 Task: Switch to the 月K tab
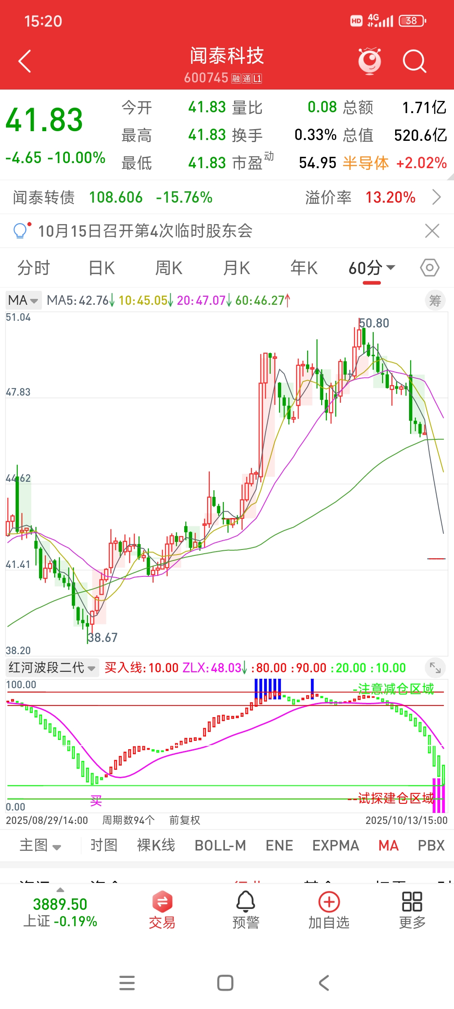click(x=237, y=268)
